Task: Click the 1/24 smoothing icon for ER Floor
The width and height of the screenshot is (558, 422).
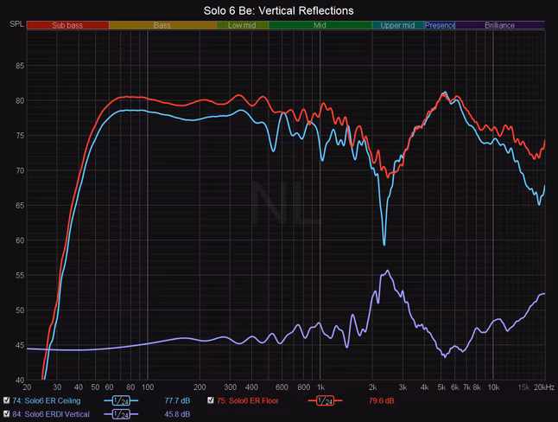Action: [325, 401]
